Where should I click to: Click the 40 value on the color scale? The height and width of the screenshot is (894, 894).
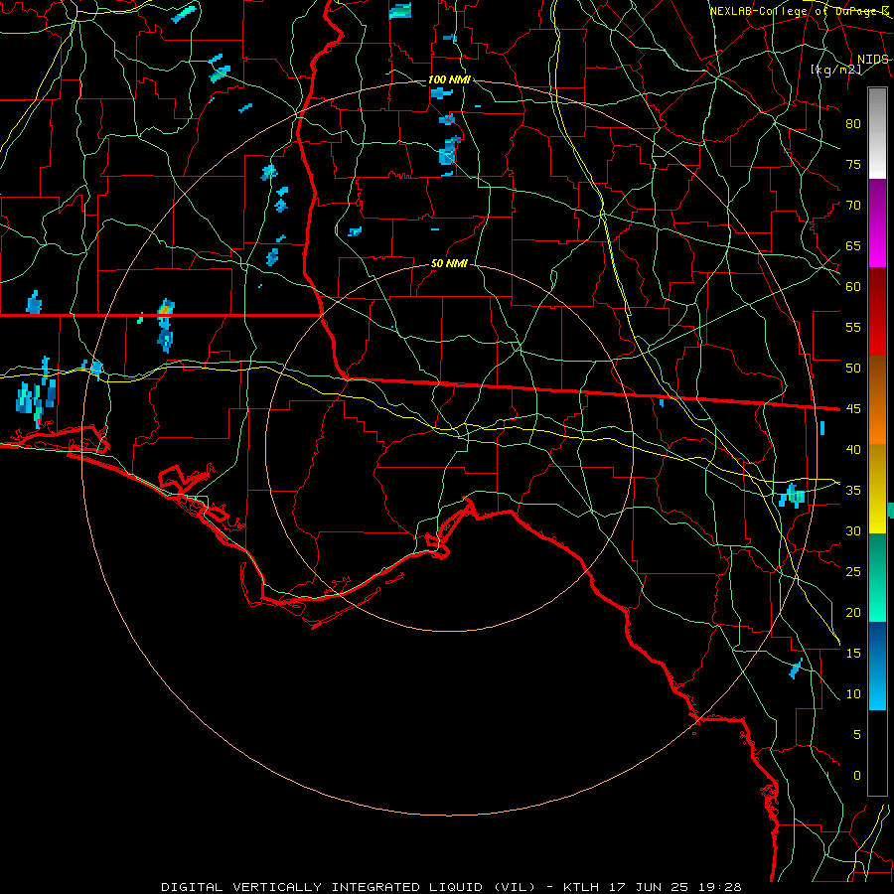(853, 449)
